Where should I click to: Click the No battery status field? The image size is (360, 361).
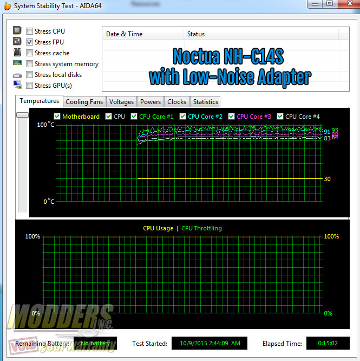click(95, 343)
